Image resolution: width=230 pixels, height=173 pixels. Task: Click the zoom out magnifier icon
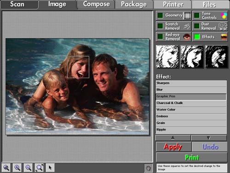[29, 167]
